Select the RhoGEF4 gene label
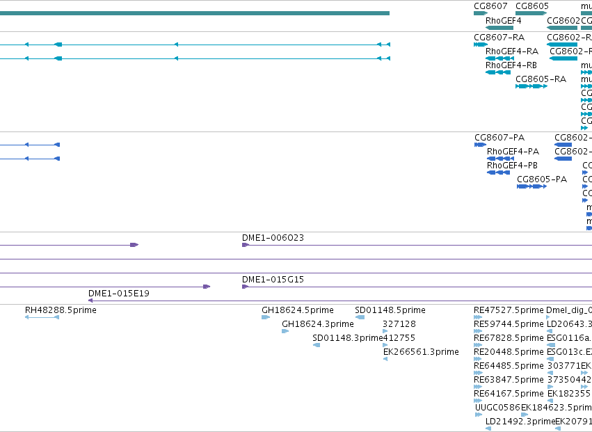The image size is (592, 432). (x=503, y=21)
